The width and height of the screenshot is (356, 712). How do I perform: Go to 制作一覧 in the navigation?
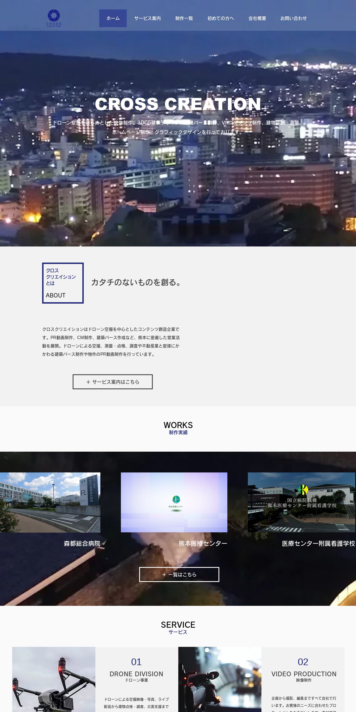pos(184,18)
